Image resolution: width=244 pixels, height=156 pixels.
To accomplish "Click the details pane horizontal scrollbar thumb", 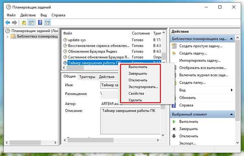I will (90, 140).
